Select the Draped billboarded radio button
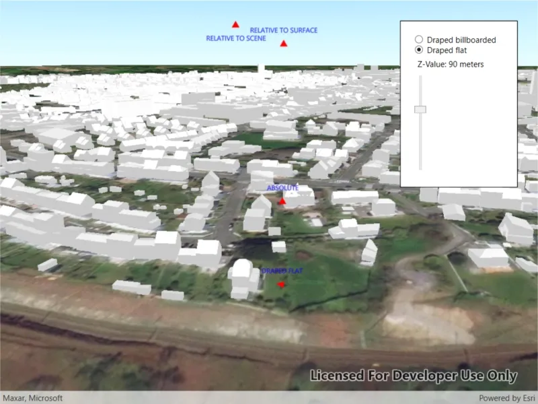Viewport: 538px width, 404px height. [x=418, y=40]
